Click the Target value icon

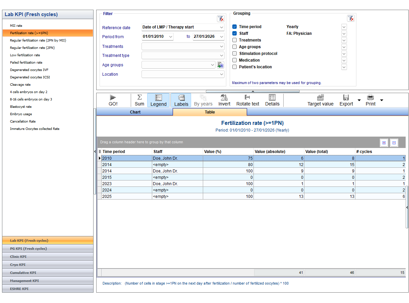point(320,100)
